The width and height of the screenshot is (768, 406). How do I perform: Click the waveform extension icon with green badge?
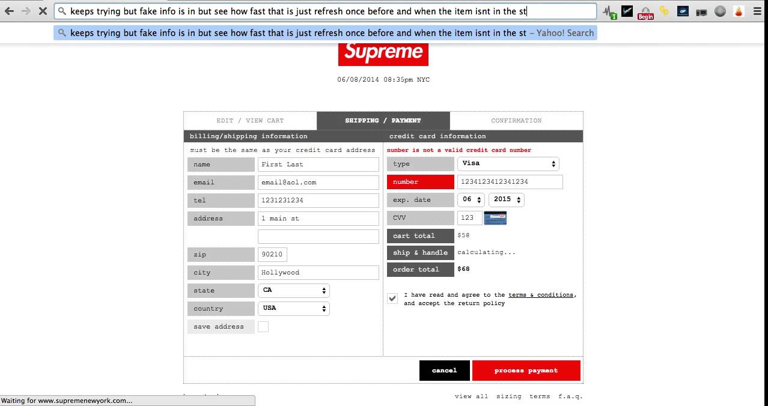609,11
